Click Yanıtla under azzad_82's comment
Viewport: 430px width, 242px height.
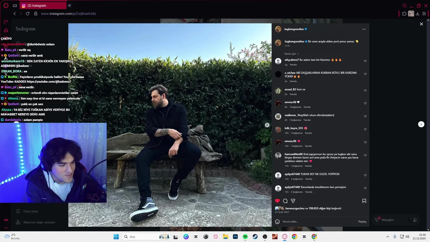[x=293, y=94]
